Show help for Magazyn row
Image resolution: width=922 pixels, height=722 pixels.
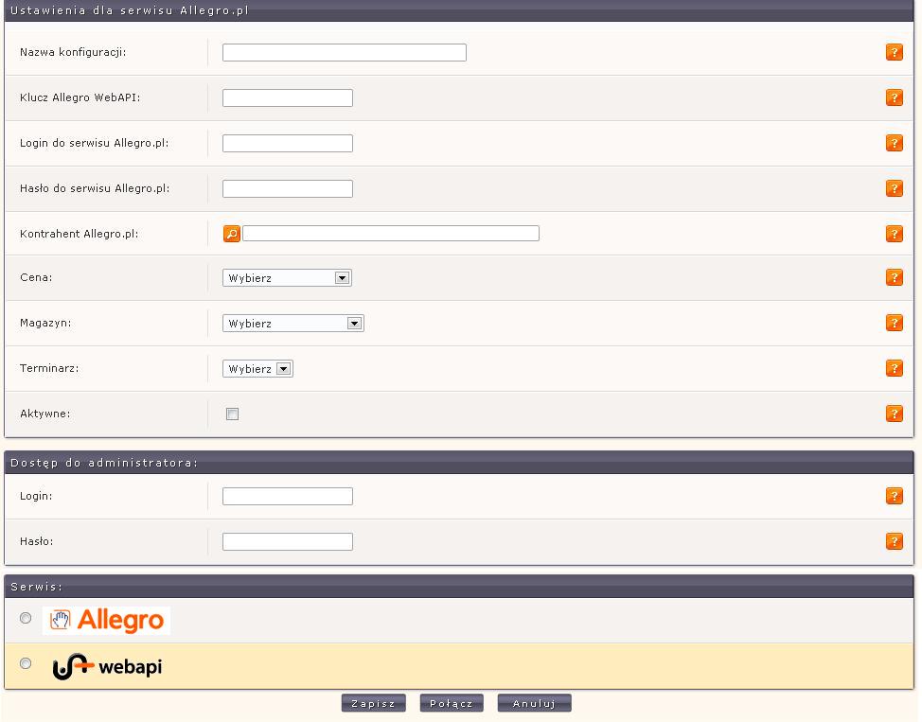(894, 323)
